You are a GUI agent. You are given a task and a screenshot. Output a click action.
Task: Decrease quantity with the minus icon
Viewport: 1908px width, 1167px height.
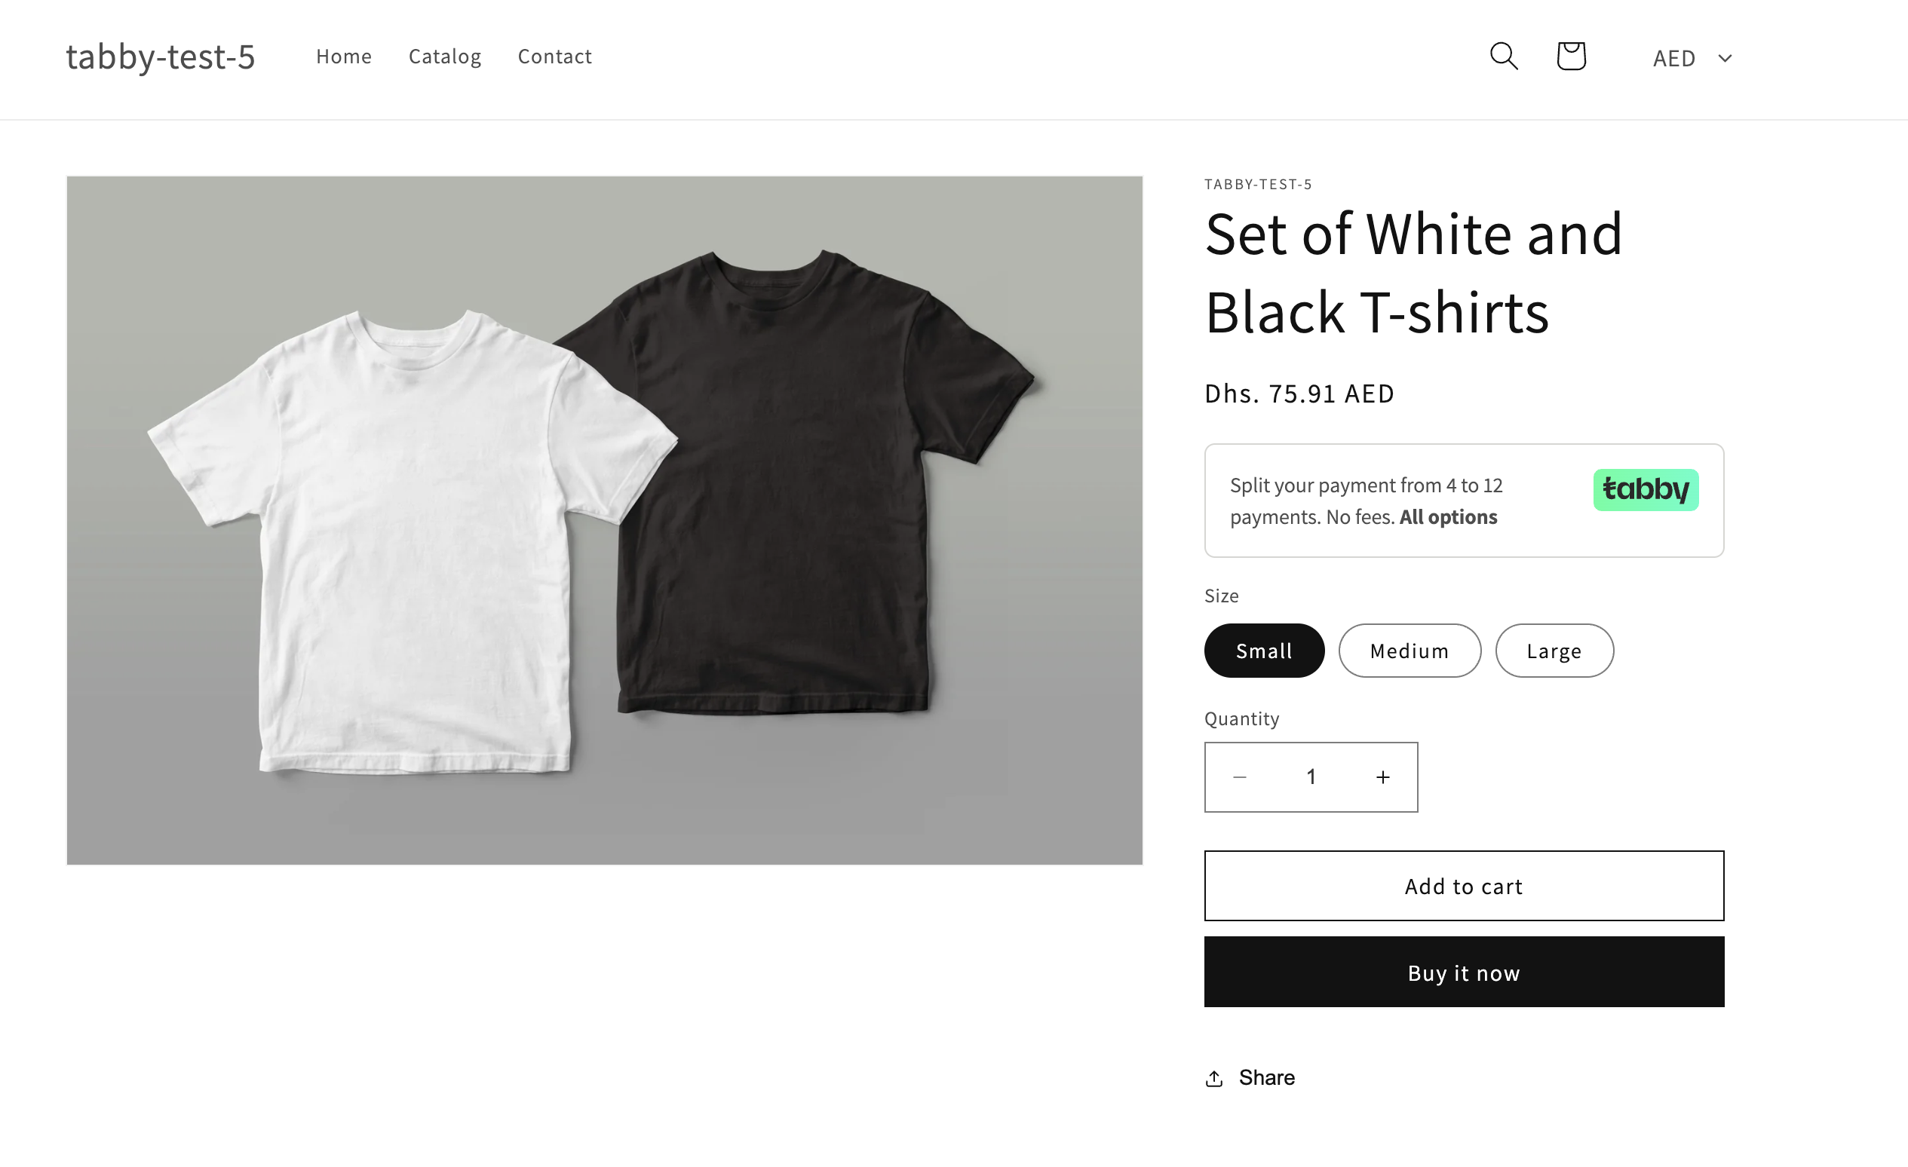(x=1240, y=777)
